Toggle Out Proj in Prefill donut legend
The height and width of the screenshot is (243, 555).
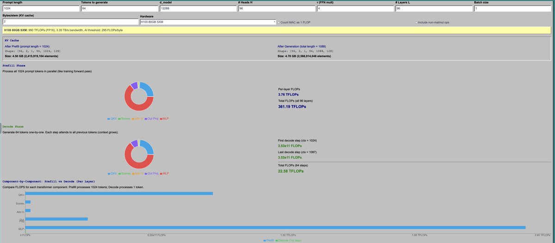(152, 119)
